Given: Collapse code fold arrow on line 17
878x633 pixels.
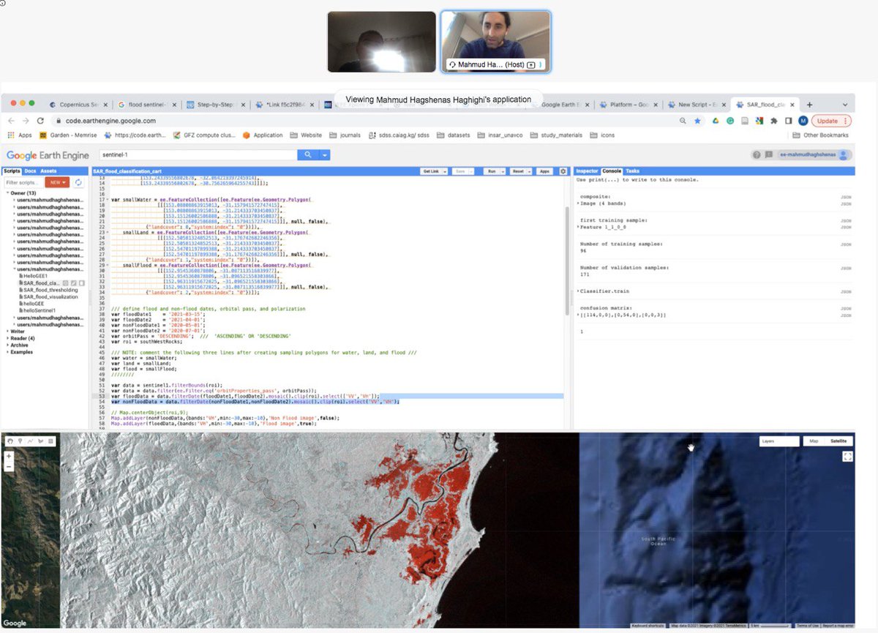Looking at the screenshot, I should click(108, 199).
